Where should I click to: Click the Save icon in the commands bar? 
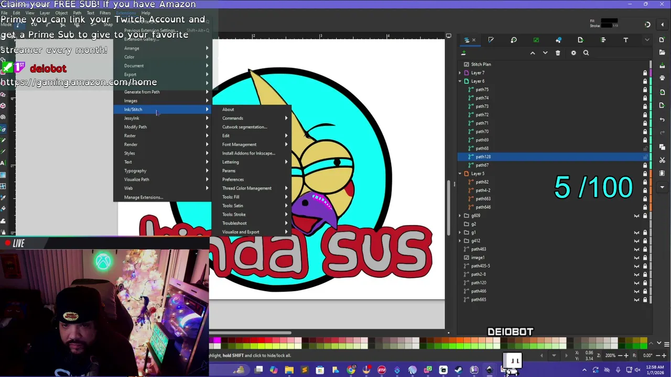point(662,65)
